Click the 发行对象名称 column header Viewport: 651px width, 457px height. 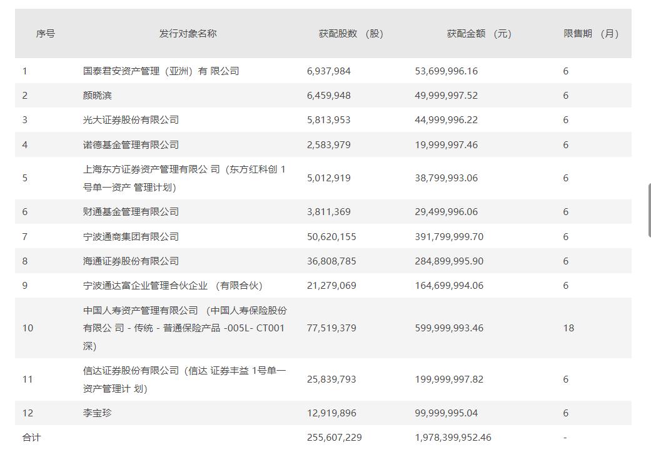(x=188, y=34)
